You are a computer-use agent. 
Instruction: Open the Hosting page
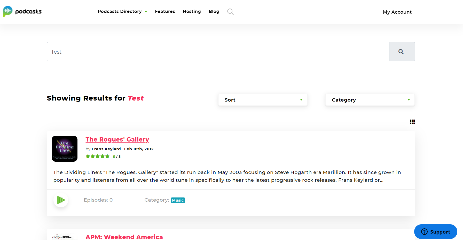pos(192,11)
